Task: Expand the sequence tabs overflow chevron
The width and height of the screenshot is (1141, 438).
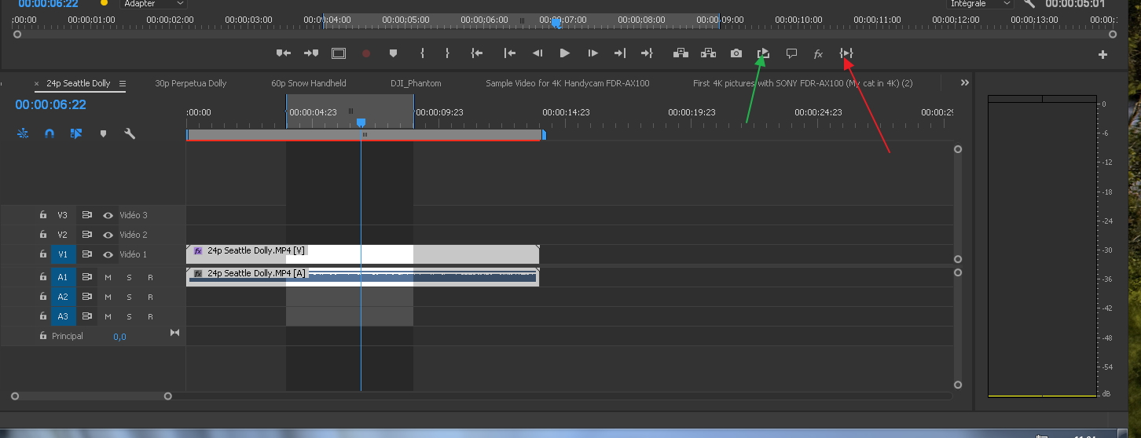Action: (x=964, y=83)
